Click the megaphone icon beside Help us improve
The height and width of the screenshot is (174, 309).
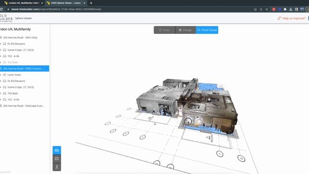[279, 18]
